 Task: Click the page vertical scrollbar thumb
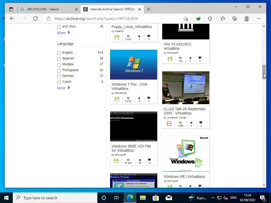[264, 72]
